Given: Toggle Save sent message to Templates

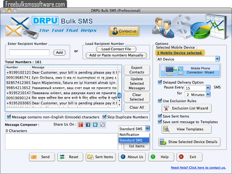Looking at the screenshot, I should point(160,122).
